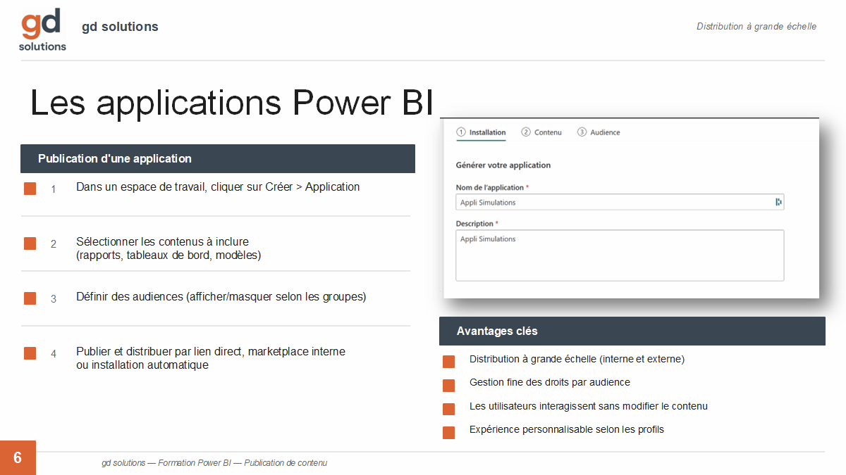Screen dimensions: 846x475
Task: Select the Installation step tab
Action: coord(482,132)
